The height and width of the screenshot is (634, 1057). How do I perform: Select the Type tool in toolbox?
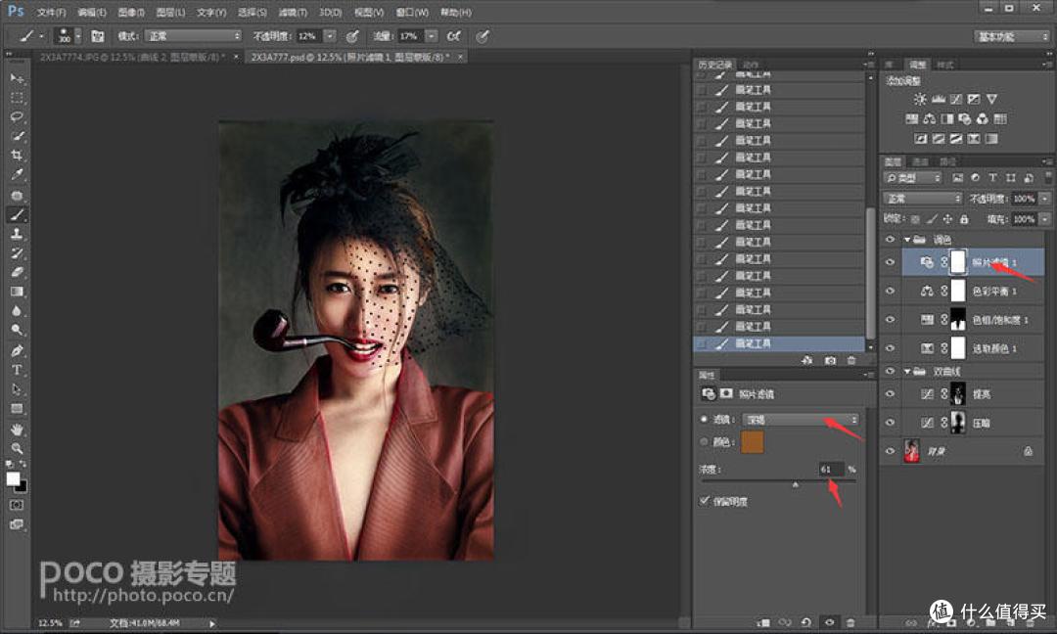pyautogui.click(x=17, y=370)
